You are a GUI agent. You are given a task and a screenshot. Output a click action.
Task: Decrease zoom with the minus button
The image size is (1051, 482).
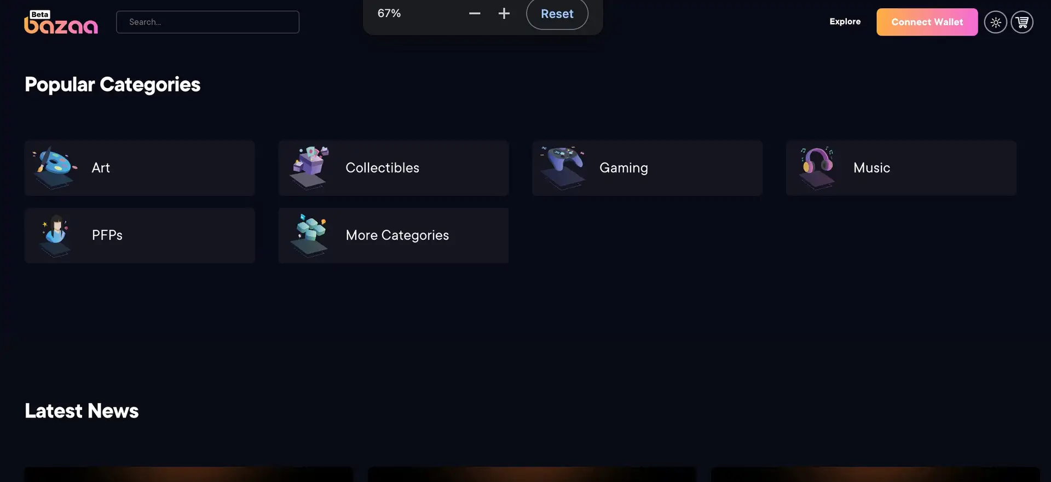point(475,14)
